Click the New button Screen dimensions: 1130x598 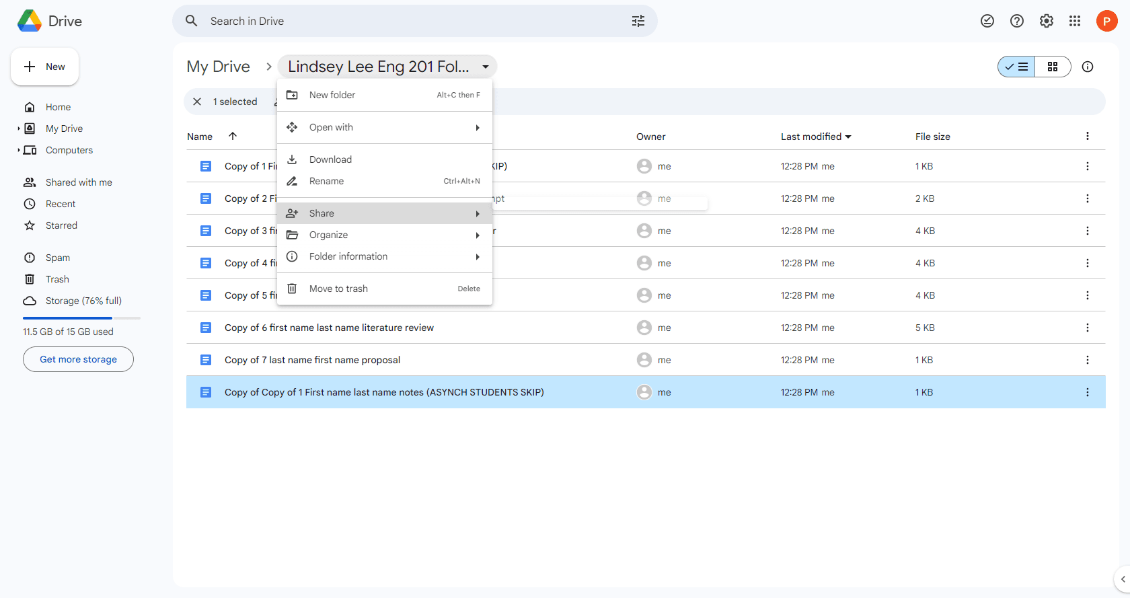(44, 67)
